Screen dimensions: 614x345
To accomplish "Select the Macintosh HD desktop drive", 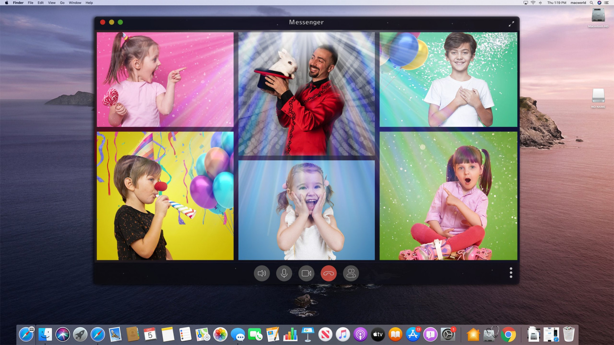I will 598,18.
